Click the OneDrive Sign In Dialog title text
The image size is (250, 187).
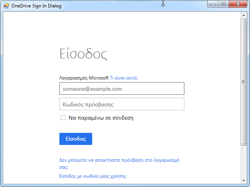pos(36,6)
